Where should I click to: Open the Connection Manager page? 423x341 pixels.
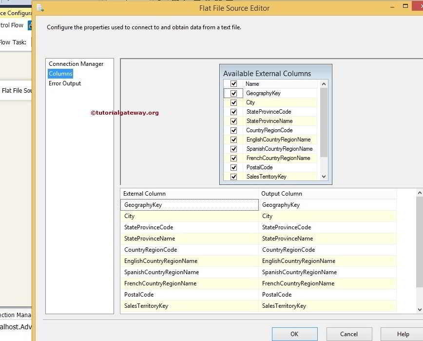[x=76, y=64]
